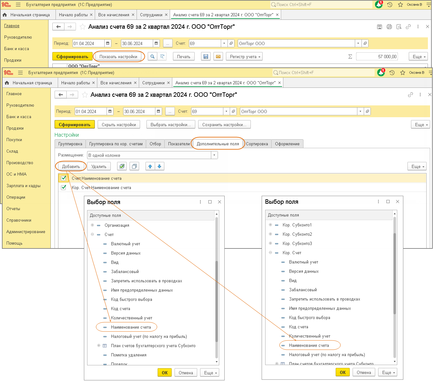Click the envelope send-by-email icon in the back window
This screenshot has height=381, width=433.
click(x=218, y=57)
